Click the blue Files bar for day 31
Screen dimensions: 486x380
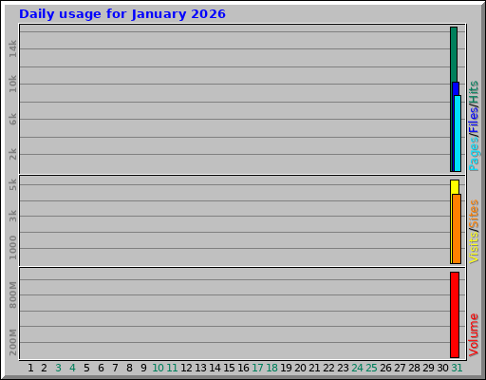[456, 88]
